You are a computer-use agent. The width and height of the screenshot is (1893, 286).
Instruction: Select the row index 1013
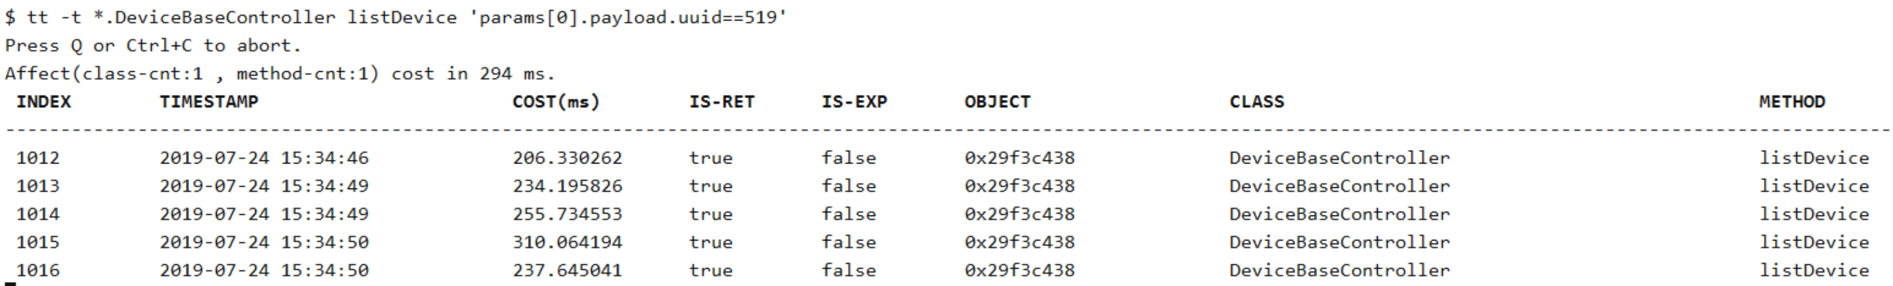click(37, 186)
